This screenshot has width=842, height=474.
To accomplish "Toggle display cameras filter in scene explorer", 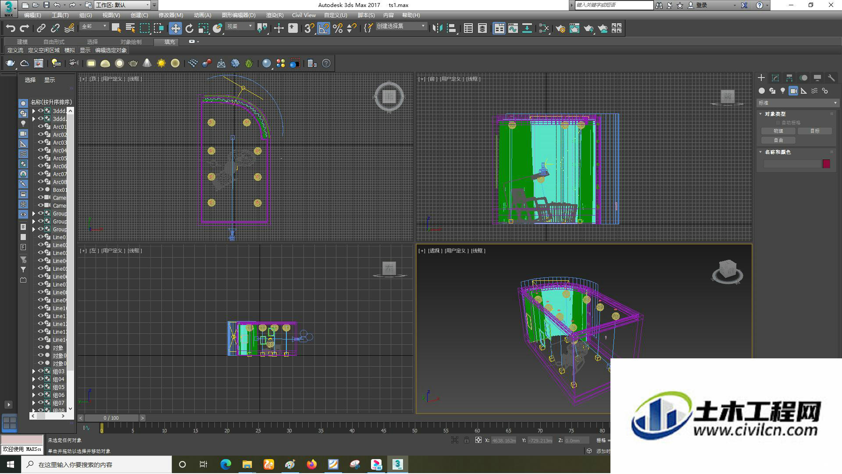I will coord(23,134).
